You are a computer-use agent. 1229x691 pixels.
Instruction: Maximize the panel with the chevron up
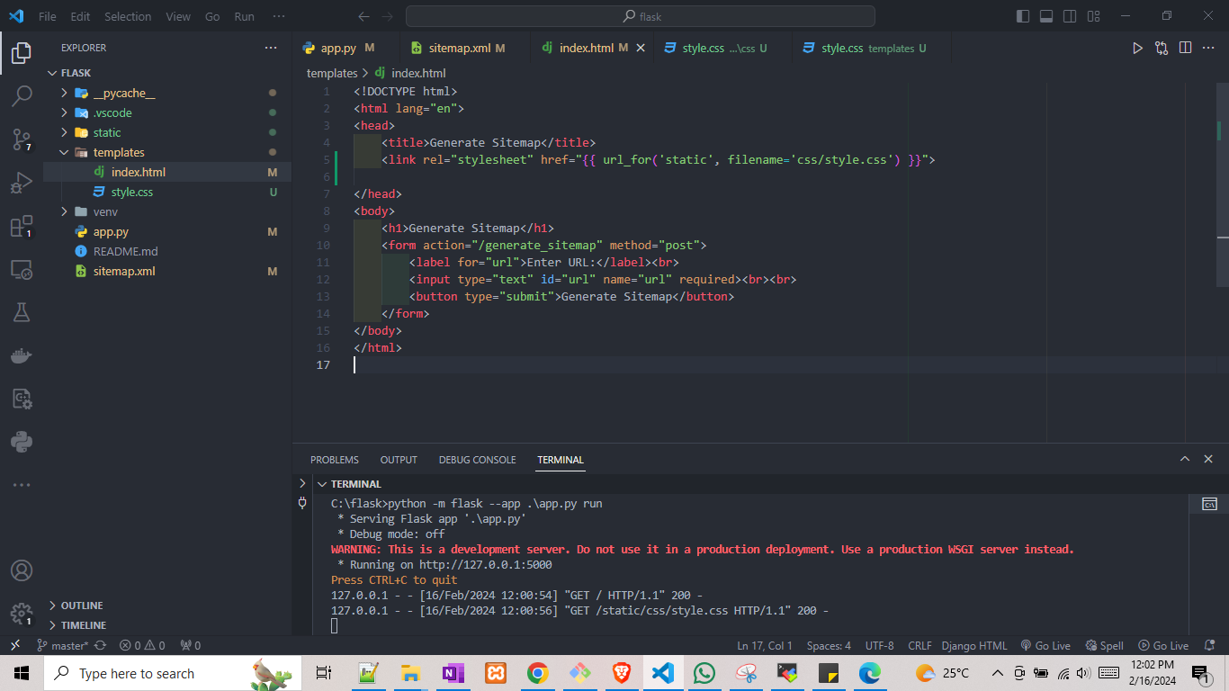(x=1185, y=459)
